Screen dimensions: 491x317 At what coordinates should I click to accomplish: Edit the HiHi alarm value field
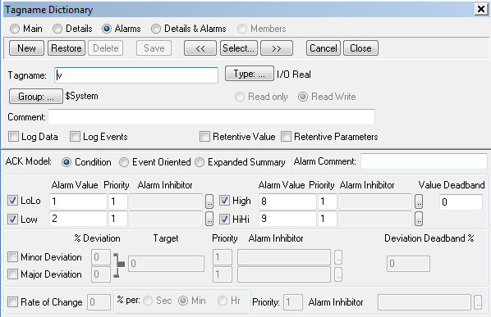(x=287, y=219)
